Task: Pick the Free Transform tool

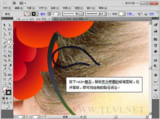Action: (x=10, y=56)
